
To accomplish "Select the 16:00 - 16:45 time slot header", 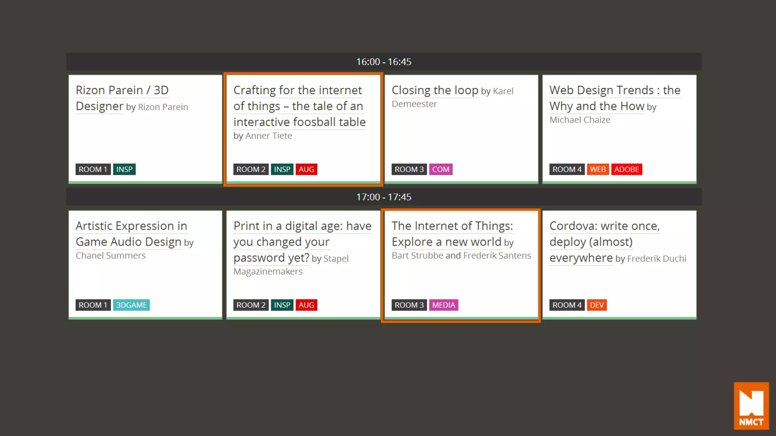I will click(383, 62).
